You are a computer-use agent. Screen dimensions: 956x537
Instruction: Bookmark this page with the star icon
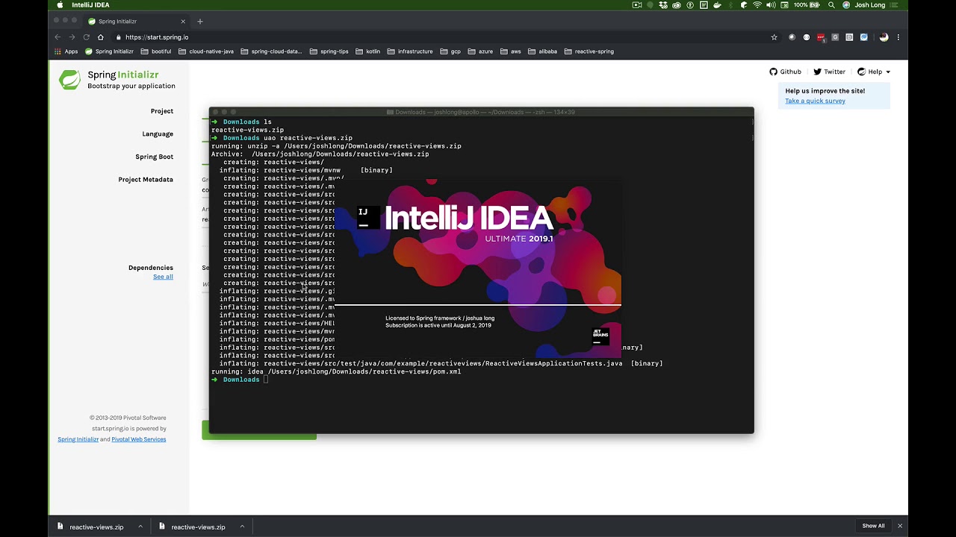(x=774, y=37)
